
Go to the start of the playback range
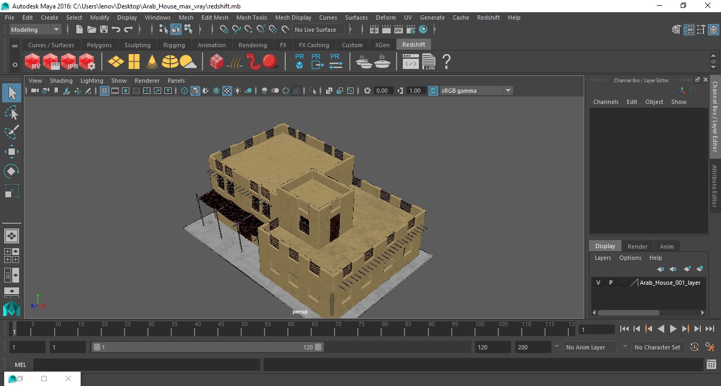click(625, 329)
